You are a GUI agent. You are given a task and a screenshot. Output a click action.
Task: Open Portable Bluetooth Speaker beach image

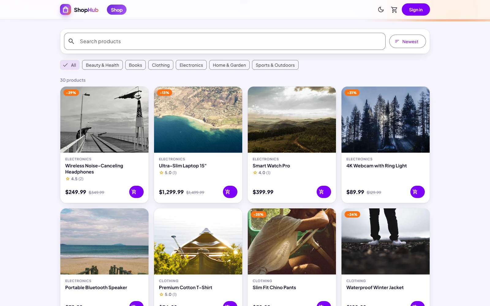[x=104, y=241]
